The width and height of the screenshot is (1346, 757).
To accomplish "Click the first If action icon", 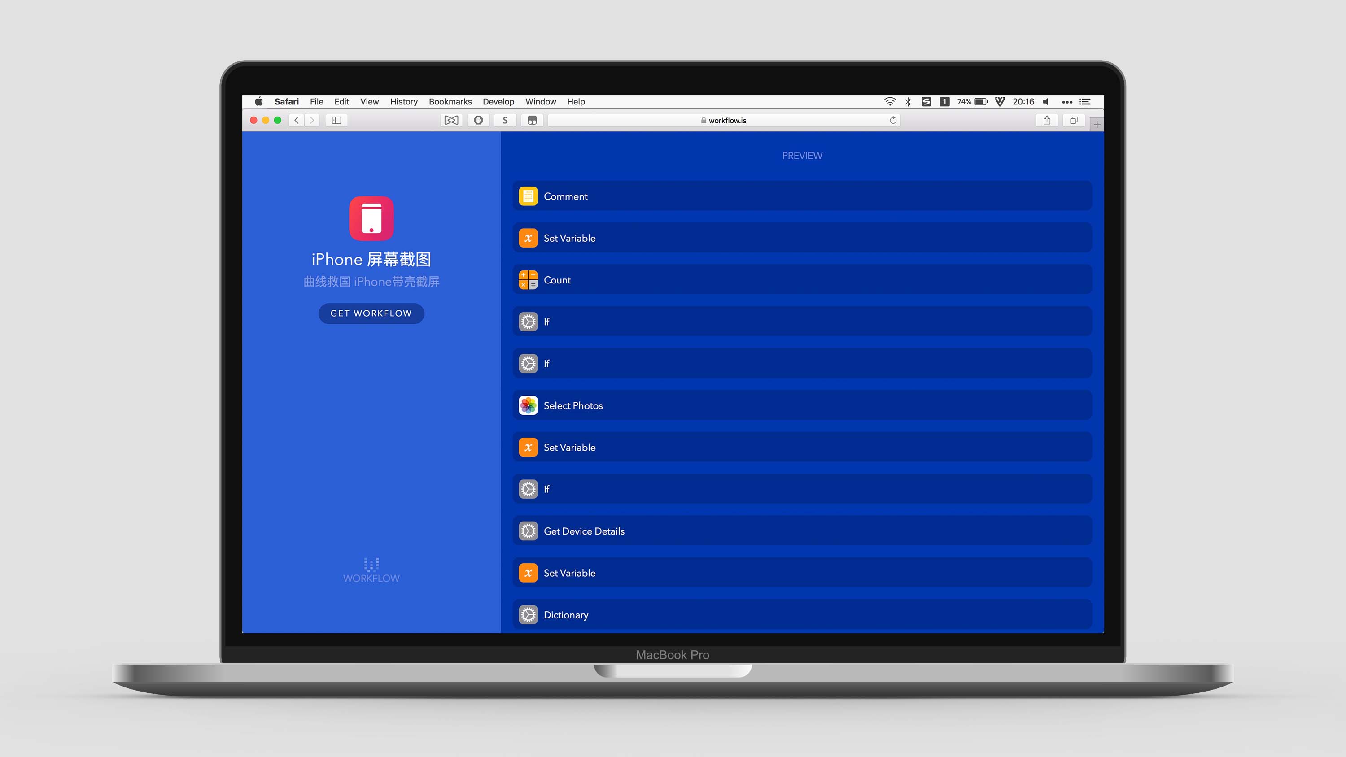I will pyautogui.click(x=528, y=322).
